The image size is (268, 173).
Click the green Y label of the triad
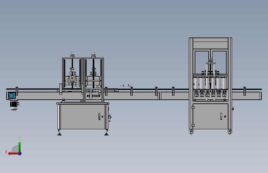click(x=19, y=138)
